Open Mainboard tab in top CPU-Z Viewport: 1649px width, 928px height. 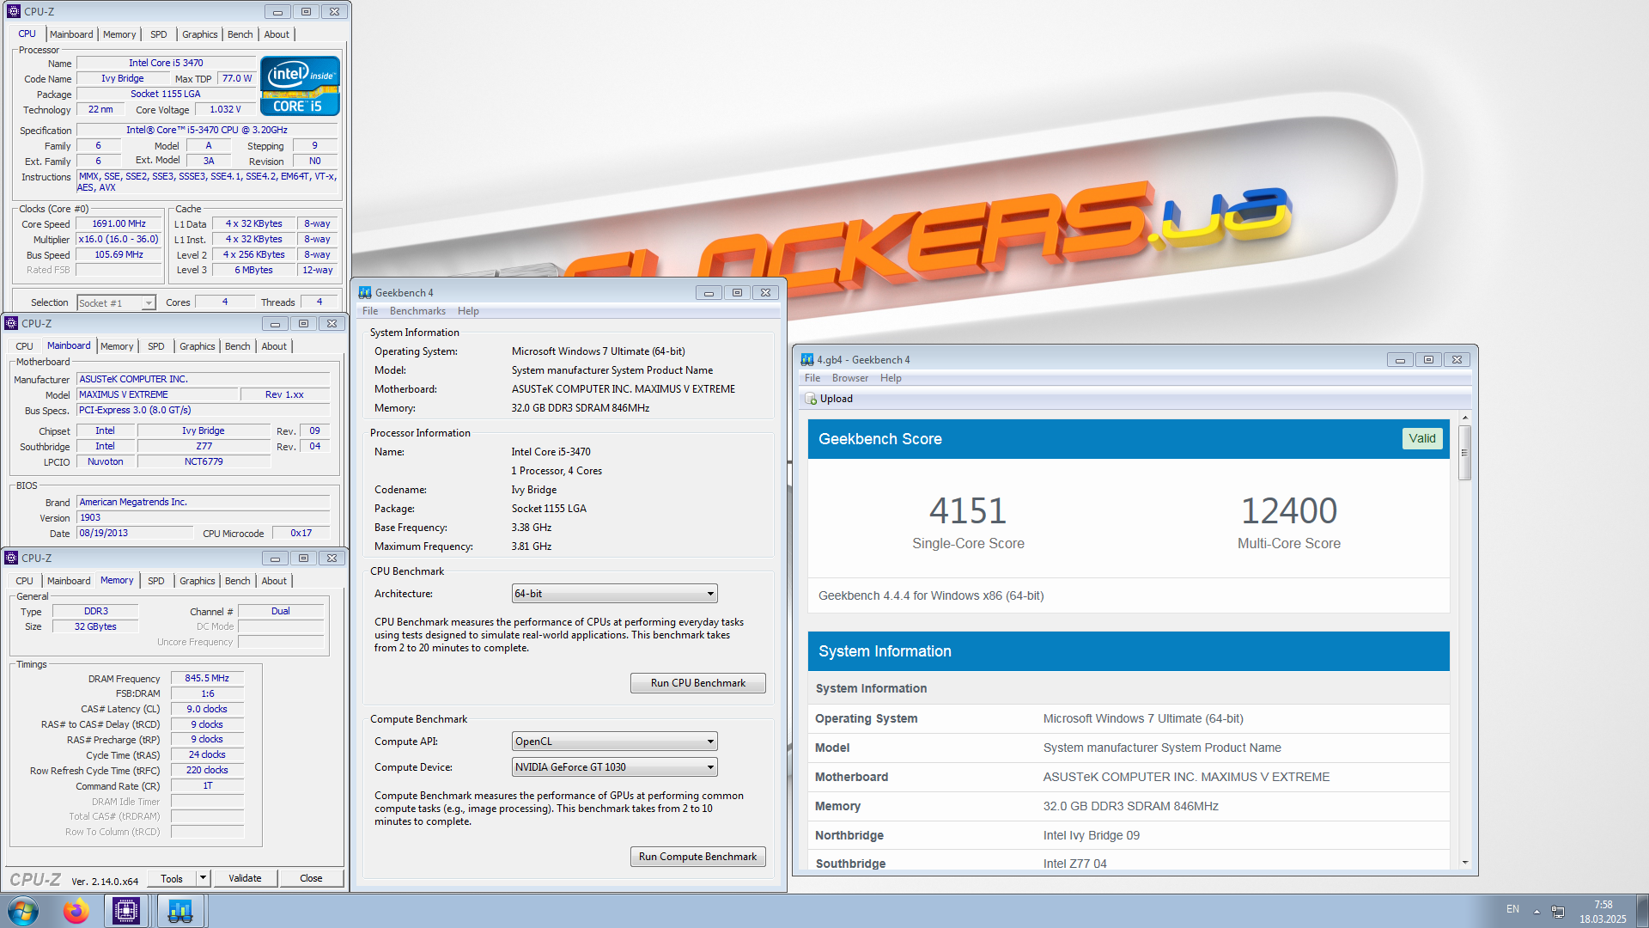pyautogui.click(x=71, y=34)
